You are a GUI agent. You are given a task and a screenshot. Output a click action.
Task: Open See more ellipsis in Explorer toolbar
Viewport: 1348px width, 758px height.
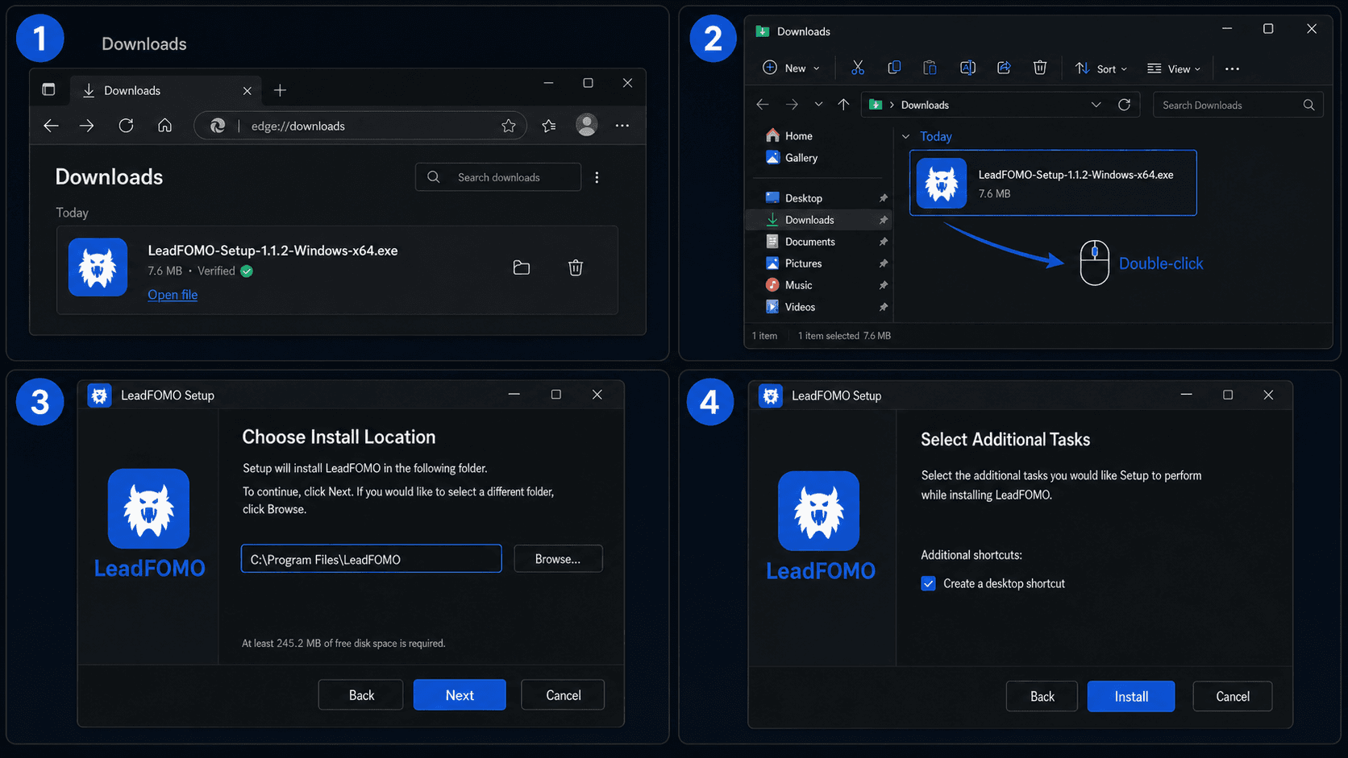1232,68
